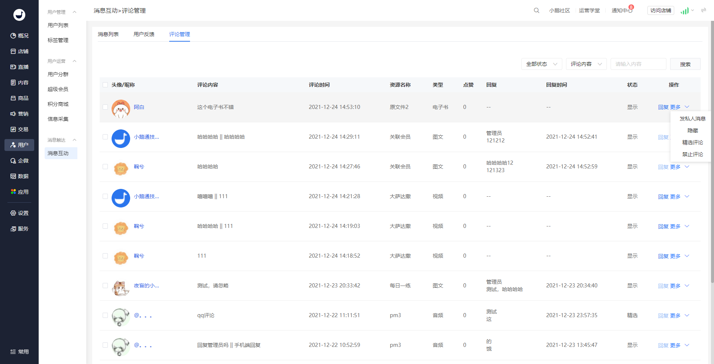The height and width of the screenshot is (364, 714).
Task: Open 设置 settings in sidebar
Action: [x=19, y=213]
